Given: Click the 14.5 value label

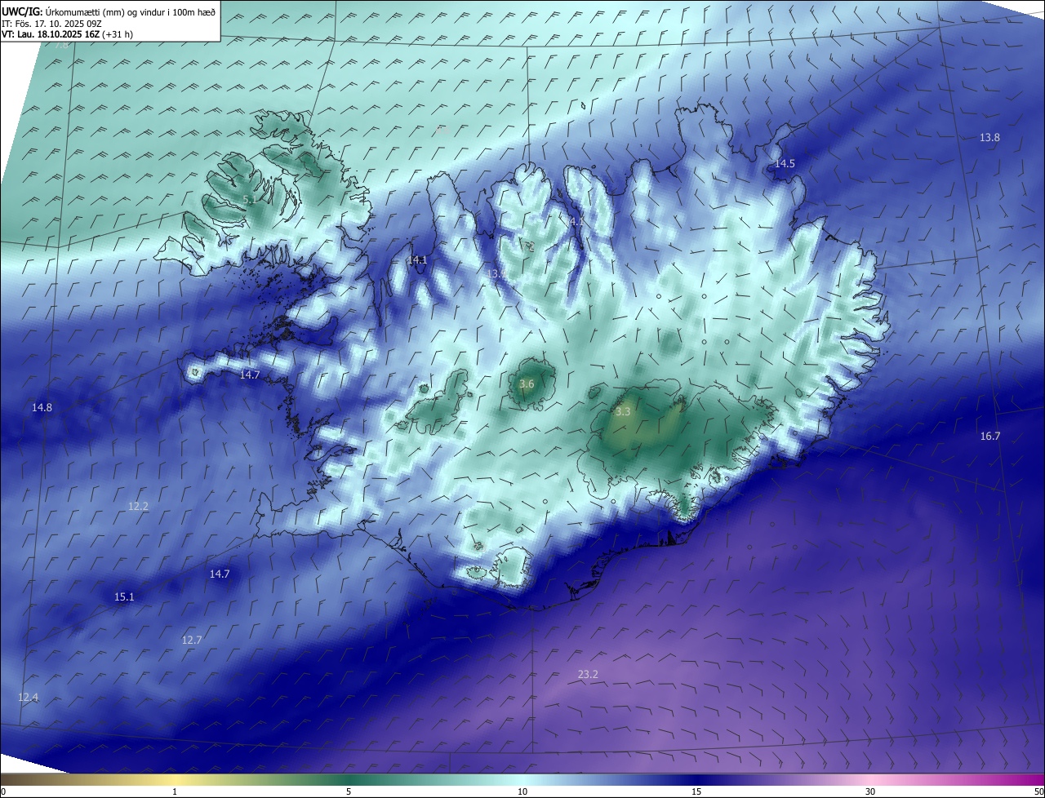Looking at the screenshot, I should (785, 164).
